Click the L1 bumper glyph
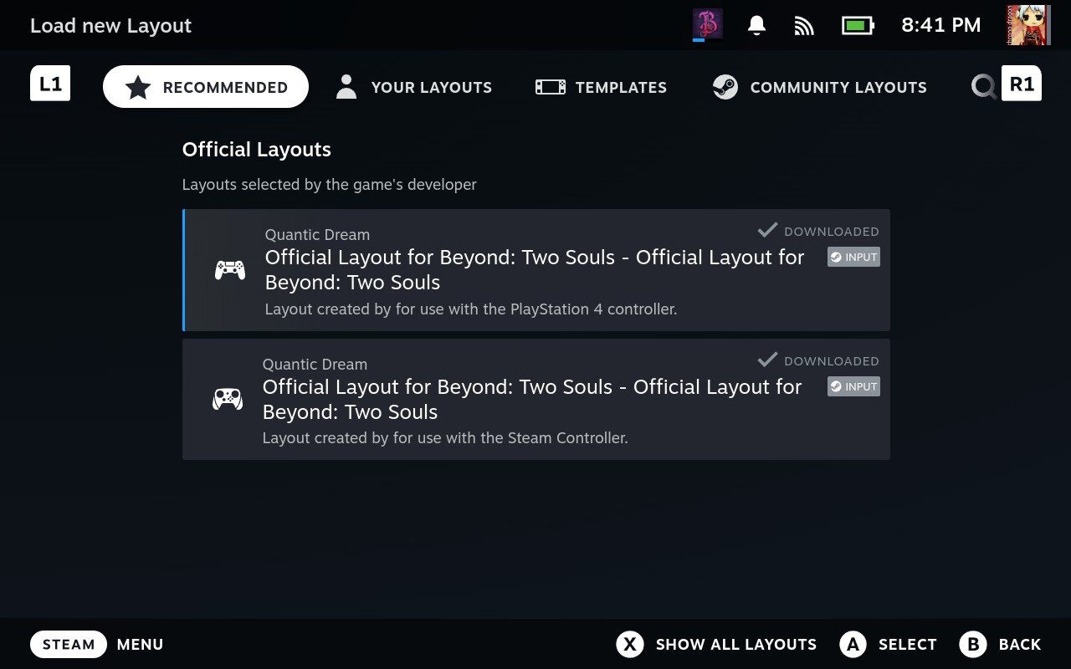This screenshot has width=1071, height=669. tap(50, 84)
